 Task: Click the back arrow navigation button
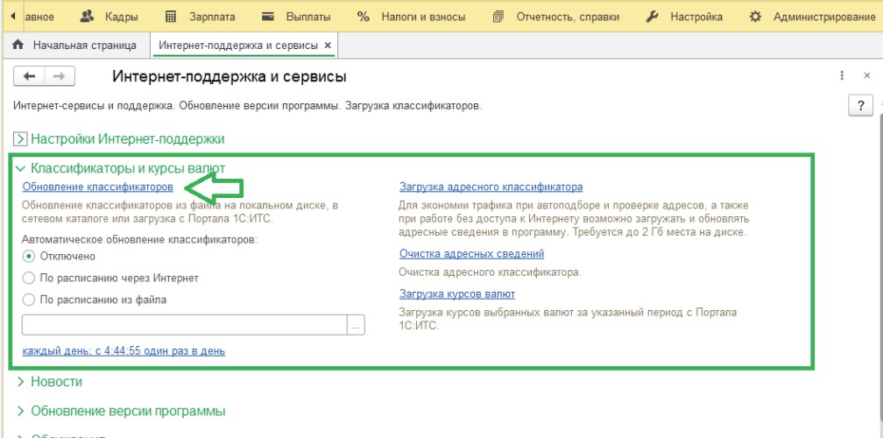pyautogui.click(x=30, y=77)
